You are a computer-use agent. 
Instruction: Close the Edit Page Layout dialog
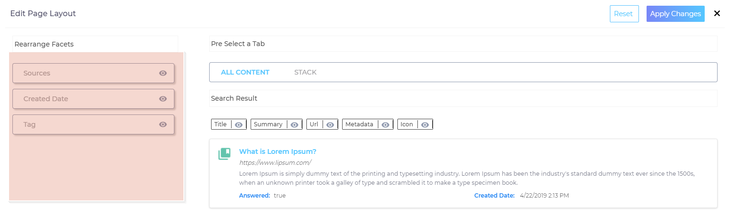(717, 13)
